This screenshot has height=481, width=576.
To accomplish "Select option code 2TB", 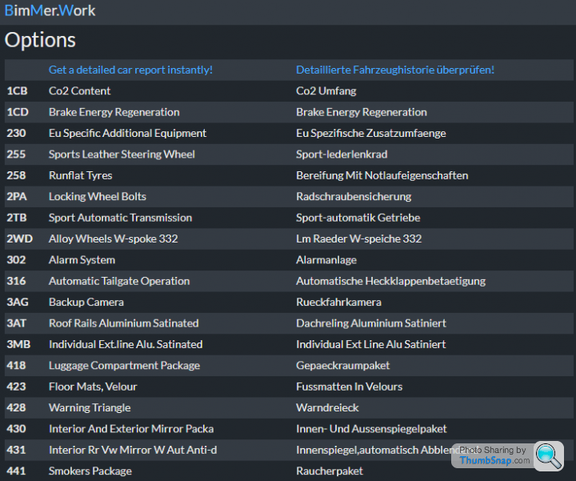I will click(17, 218).
